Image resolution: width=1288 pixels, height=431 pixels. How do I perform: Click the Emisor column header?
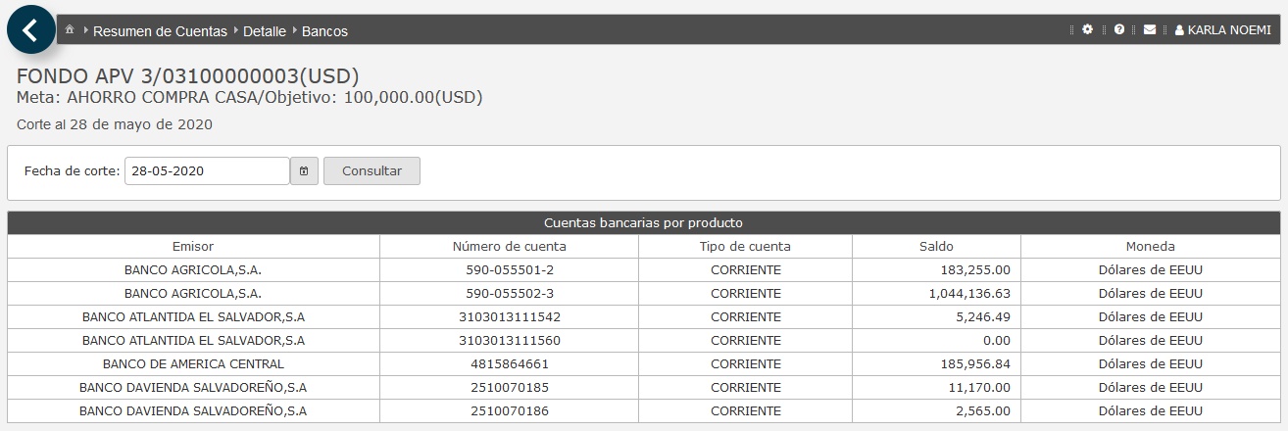point(193,246)
